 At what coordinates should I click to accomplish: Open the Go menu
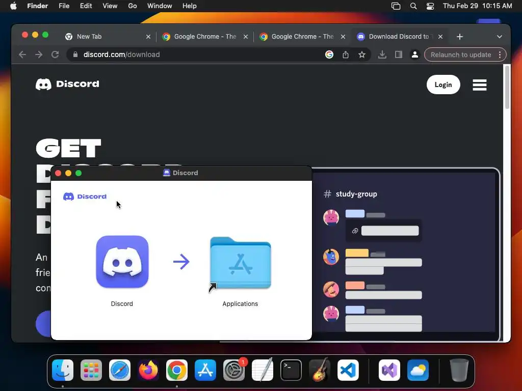(133, 6)
